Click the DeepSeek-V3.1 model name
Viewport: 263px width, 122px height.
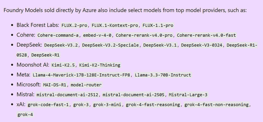[160, 45]
